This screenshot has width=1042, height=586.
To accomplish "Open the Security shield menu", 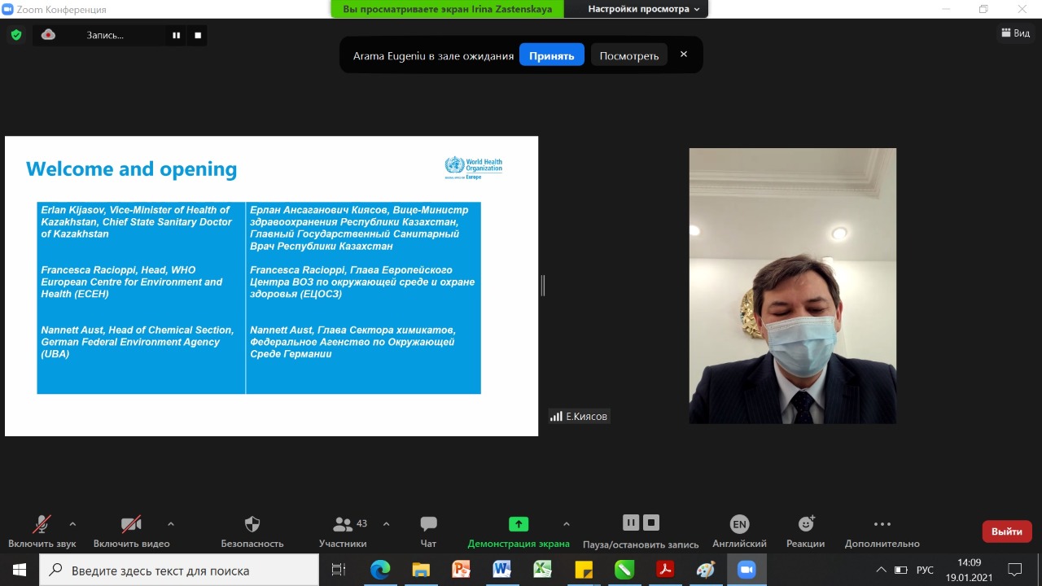I will (x=252, y=524).
